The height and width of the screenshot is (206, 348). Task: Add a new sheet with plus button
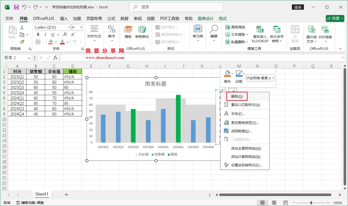pos(66,195)
